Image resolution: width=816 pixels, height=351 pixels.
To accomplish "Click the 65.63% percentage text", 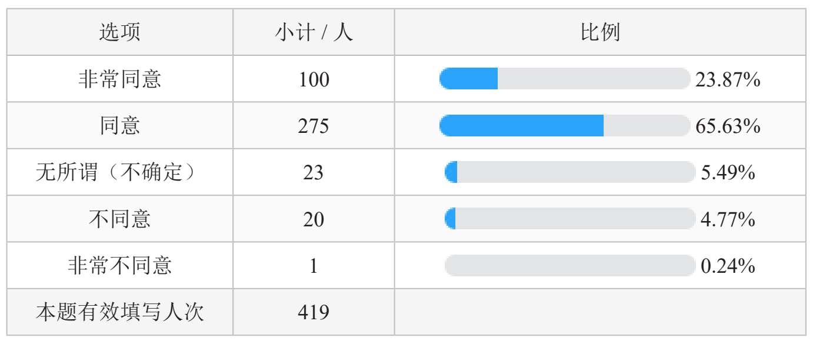I will pyautogui.click(x=728, y=126).
